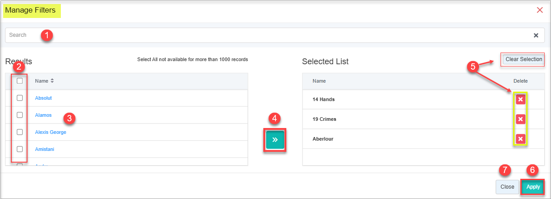Enable the Amistani checkbox
Image resolution: width=551 pixels, height=199 pixels.
[x=20, y=149]
